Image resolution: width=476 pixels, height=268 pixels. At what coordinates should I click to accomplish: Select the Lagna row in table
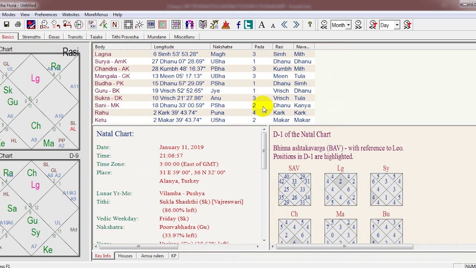203,54
